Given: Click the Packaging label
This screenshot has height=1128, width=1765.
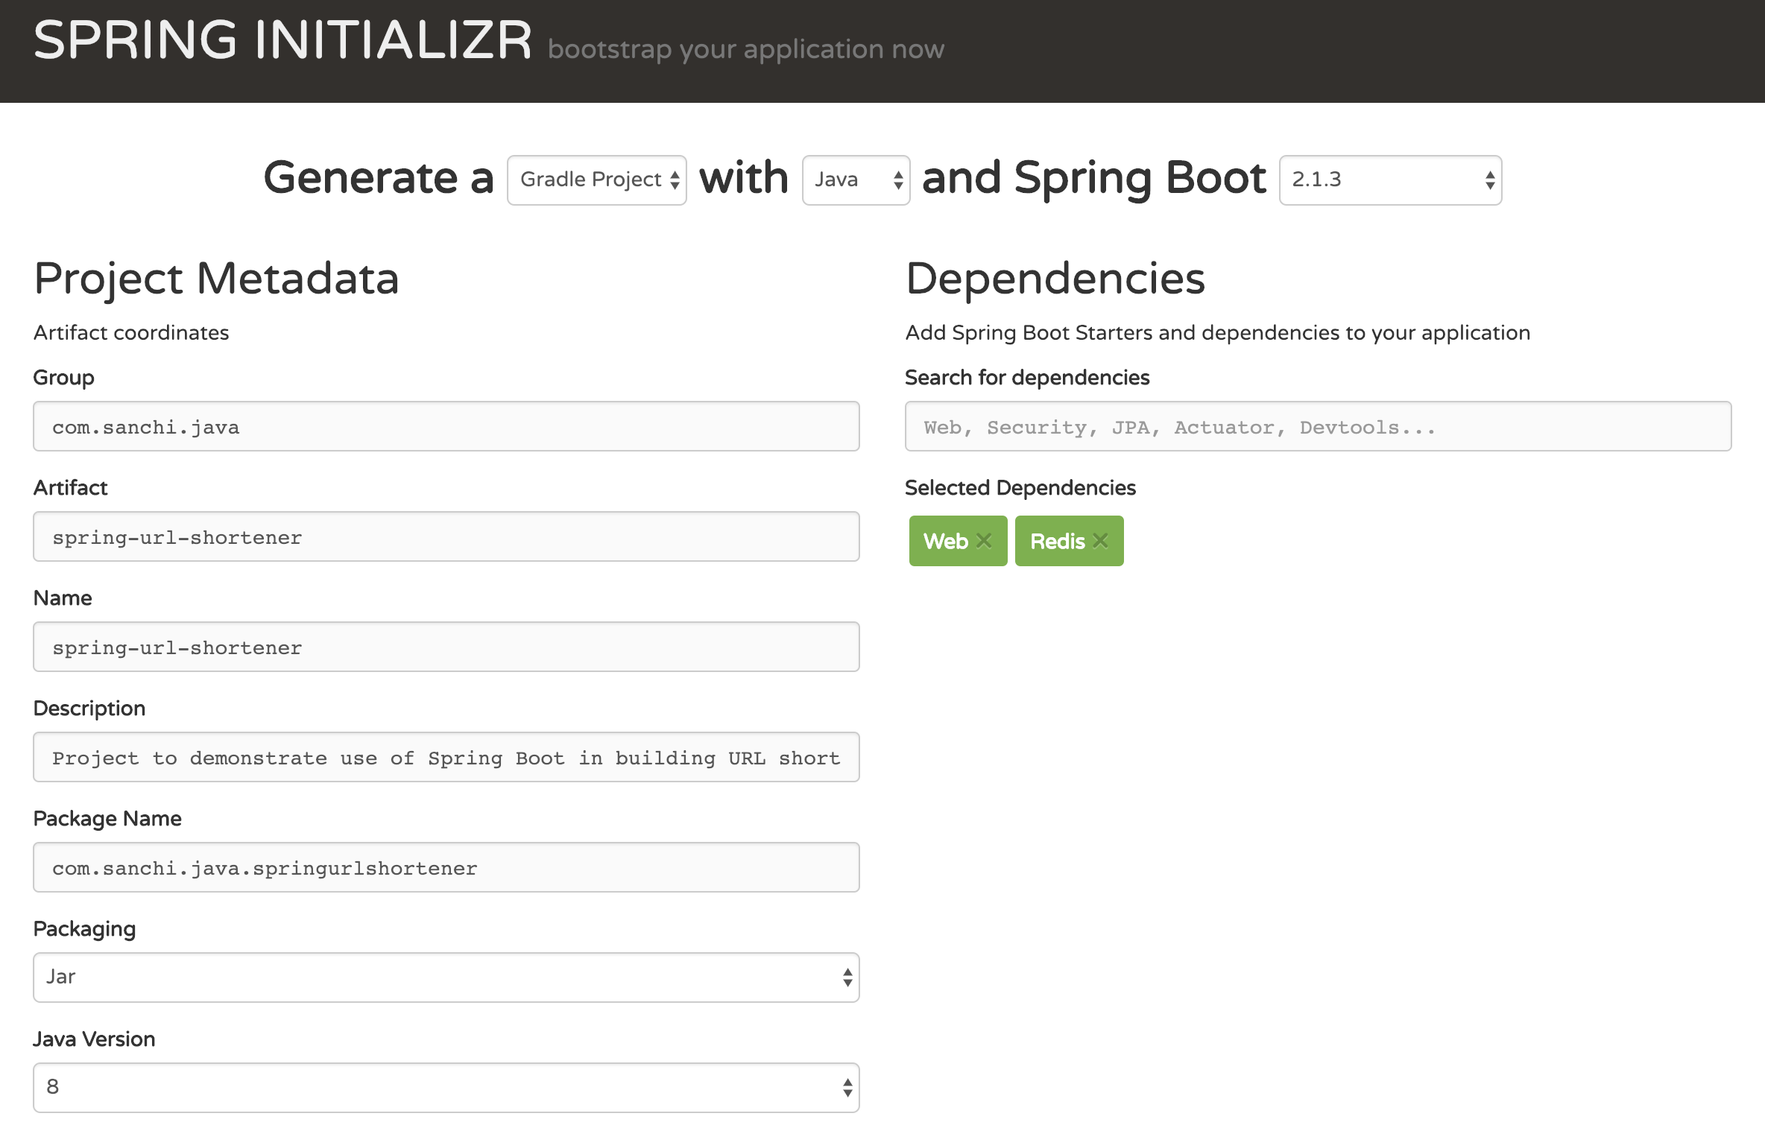Looking at the screenshot, I should pyautogui.click(x=84, y=929).
